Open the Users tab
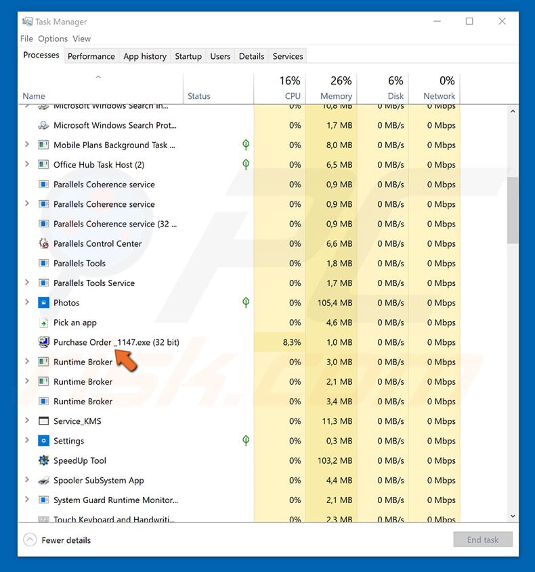535x572 pixels. 220,56
